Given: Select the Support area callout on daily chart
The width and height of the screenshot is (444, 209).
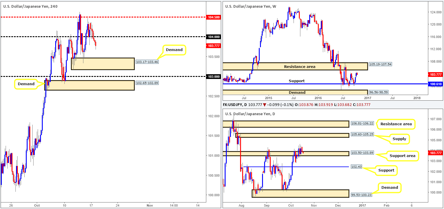Looking at the screenshot, I should tap(402, 156).
